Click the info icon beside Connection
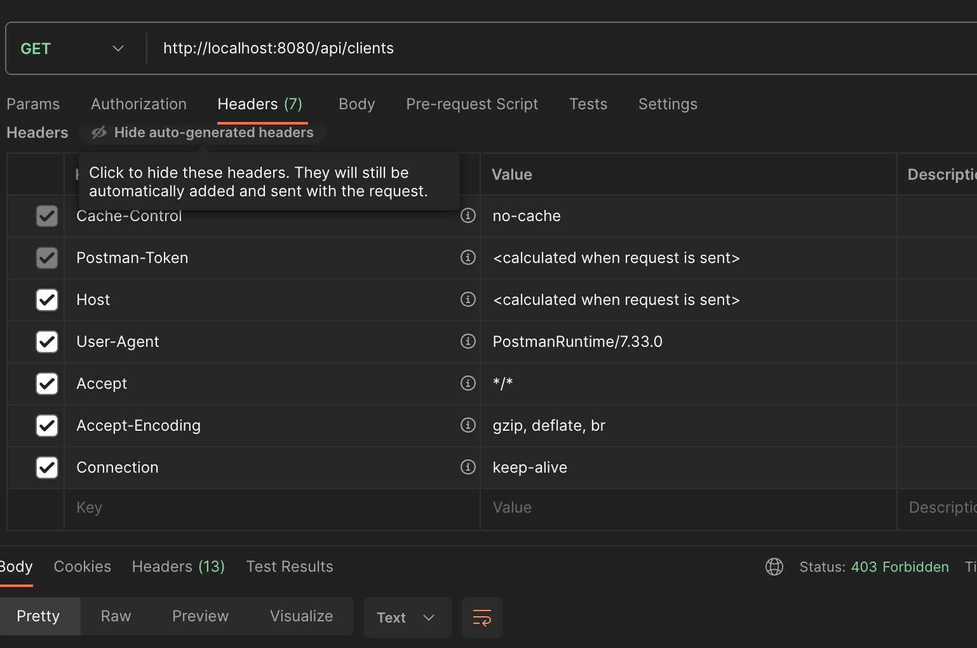 point(468,468)
